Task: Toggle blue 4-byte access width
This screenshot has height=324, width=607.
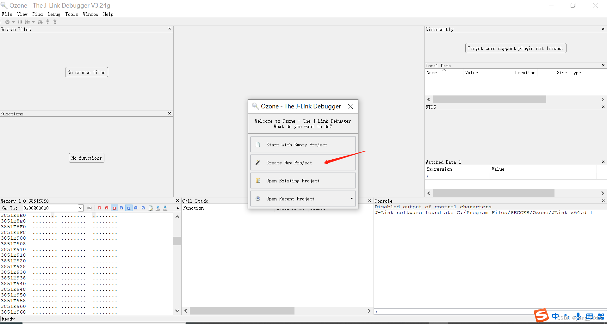Action: point(136,208)
